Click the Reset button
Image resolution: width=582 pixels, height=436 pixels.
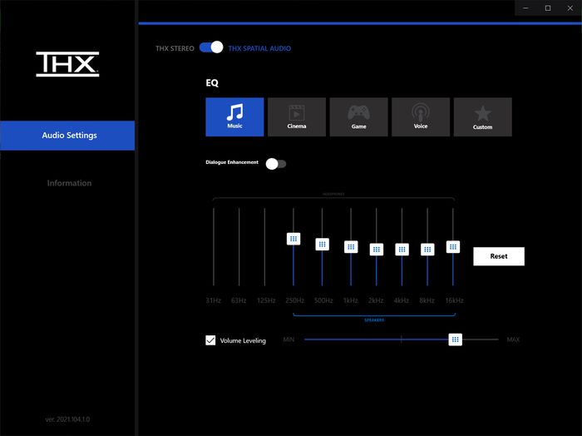tap(499, 256)
